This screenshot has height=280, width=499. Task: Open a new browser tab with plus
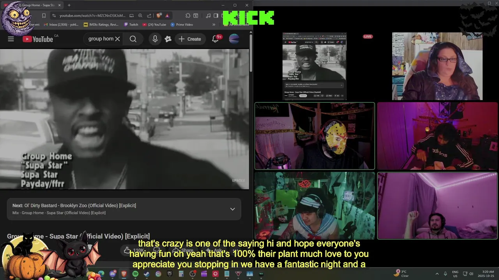pos(69,5)
